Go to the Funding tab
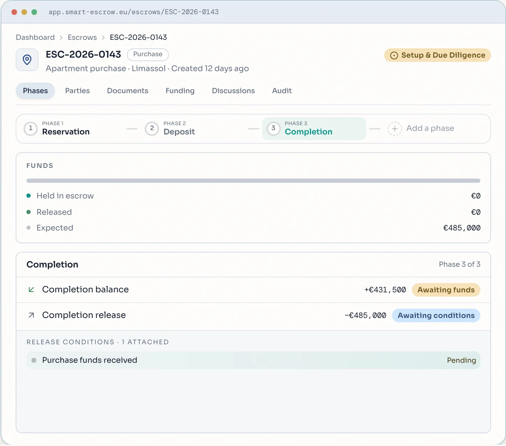Image resolution: width=506 pixels, height=446 pixels. (x=180, y=91)
